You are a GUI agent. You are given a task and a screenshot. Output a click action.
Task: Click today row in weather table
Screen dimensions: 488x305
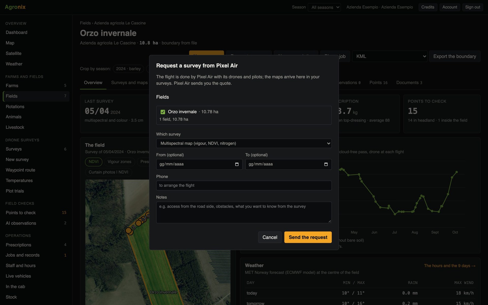pyautogui.click(x=360, y=293)
